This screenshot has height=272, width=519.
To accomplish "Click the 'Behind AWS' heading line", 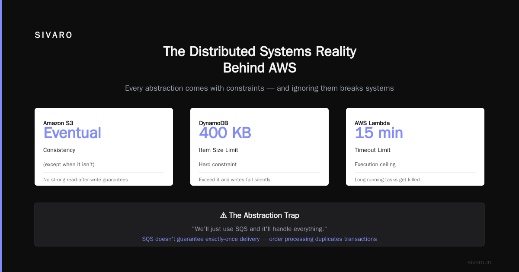I will click(x=259, y=68).
